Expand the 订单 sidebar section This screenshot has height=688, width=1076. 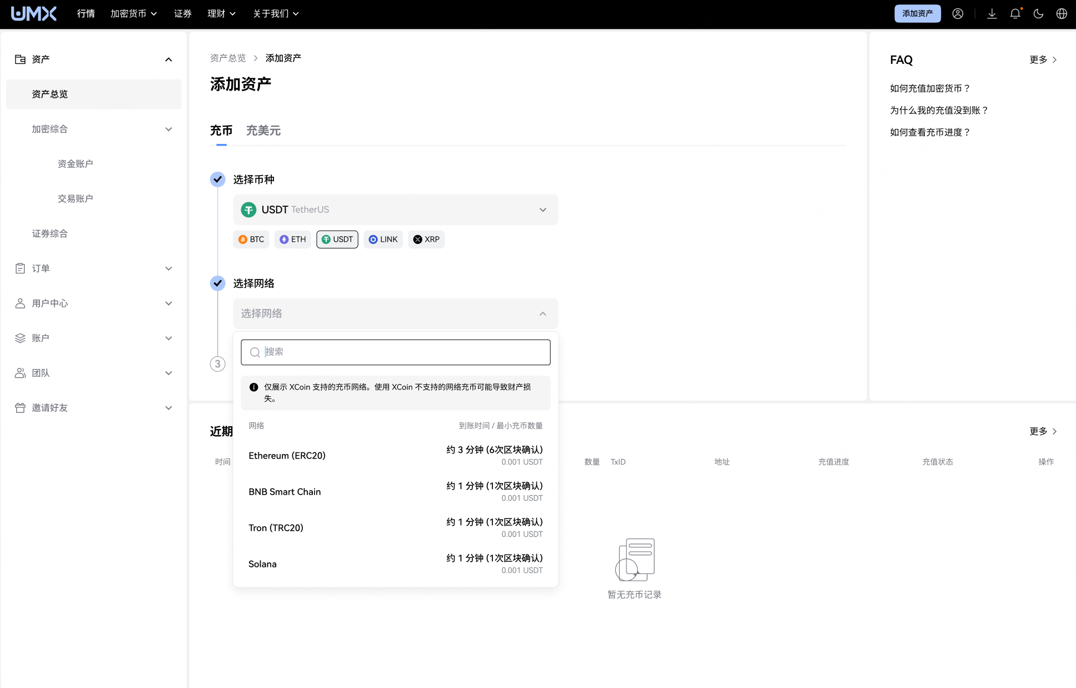click(x=168, y=268)
